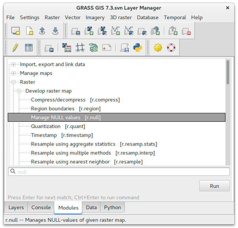Open the File menu

(10, 17)
